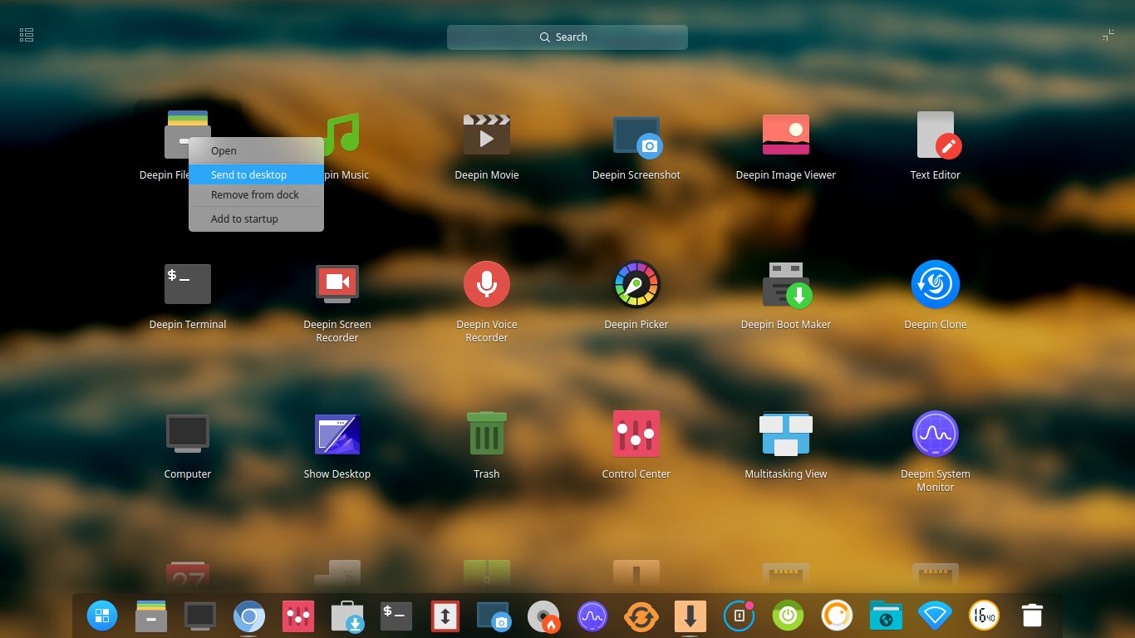
Task: Start Deepin Screen Recorder
Action: (x=337, y=283)
